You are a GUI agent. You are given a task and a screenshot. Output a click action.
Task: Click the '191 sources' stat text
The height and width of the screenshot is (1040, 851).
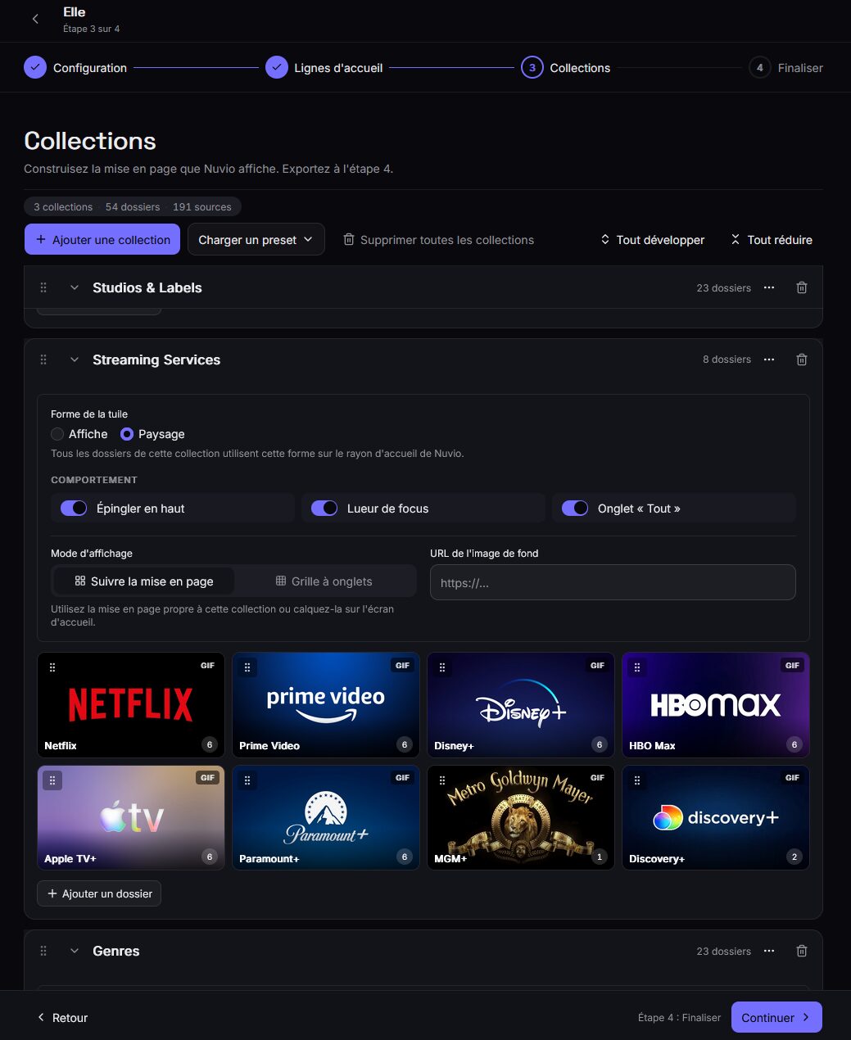coord(202,207)
